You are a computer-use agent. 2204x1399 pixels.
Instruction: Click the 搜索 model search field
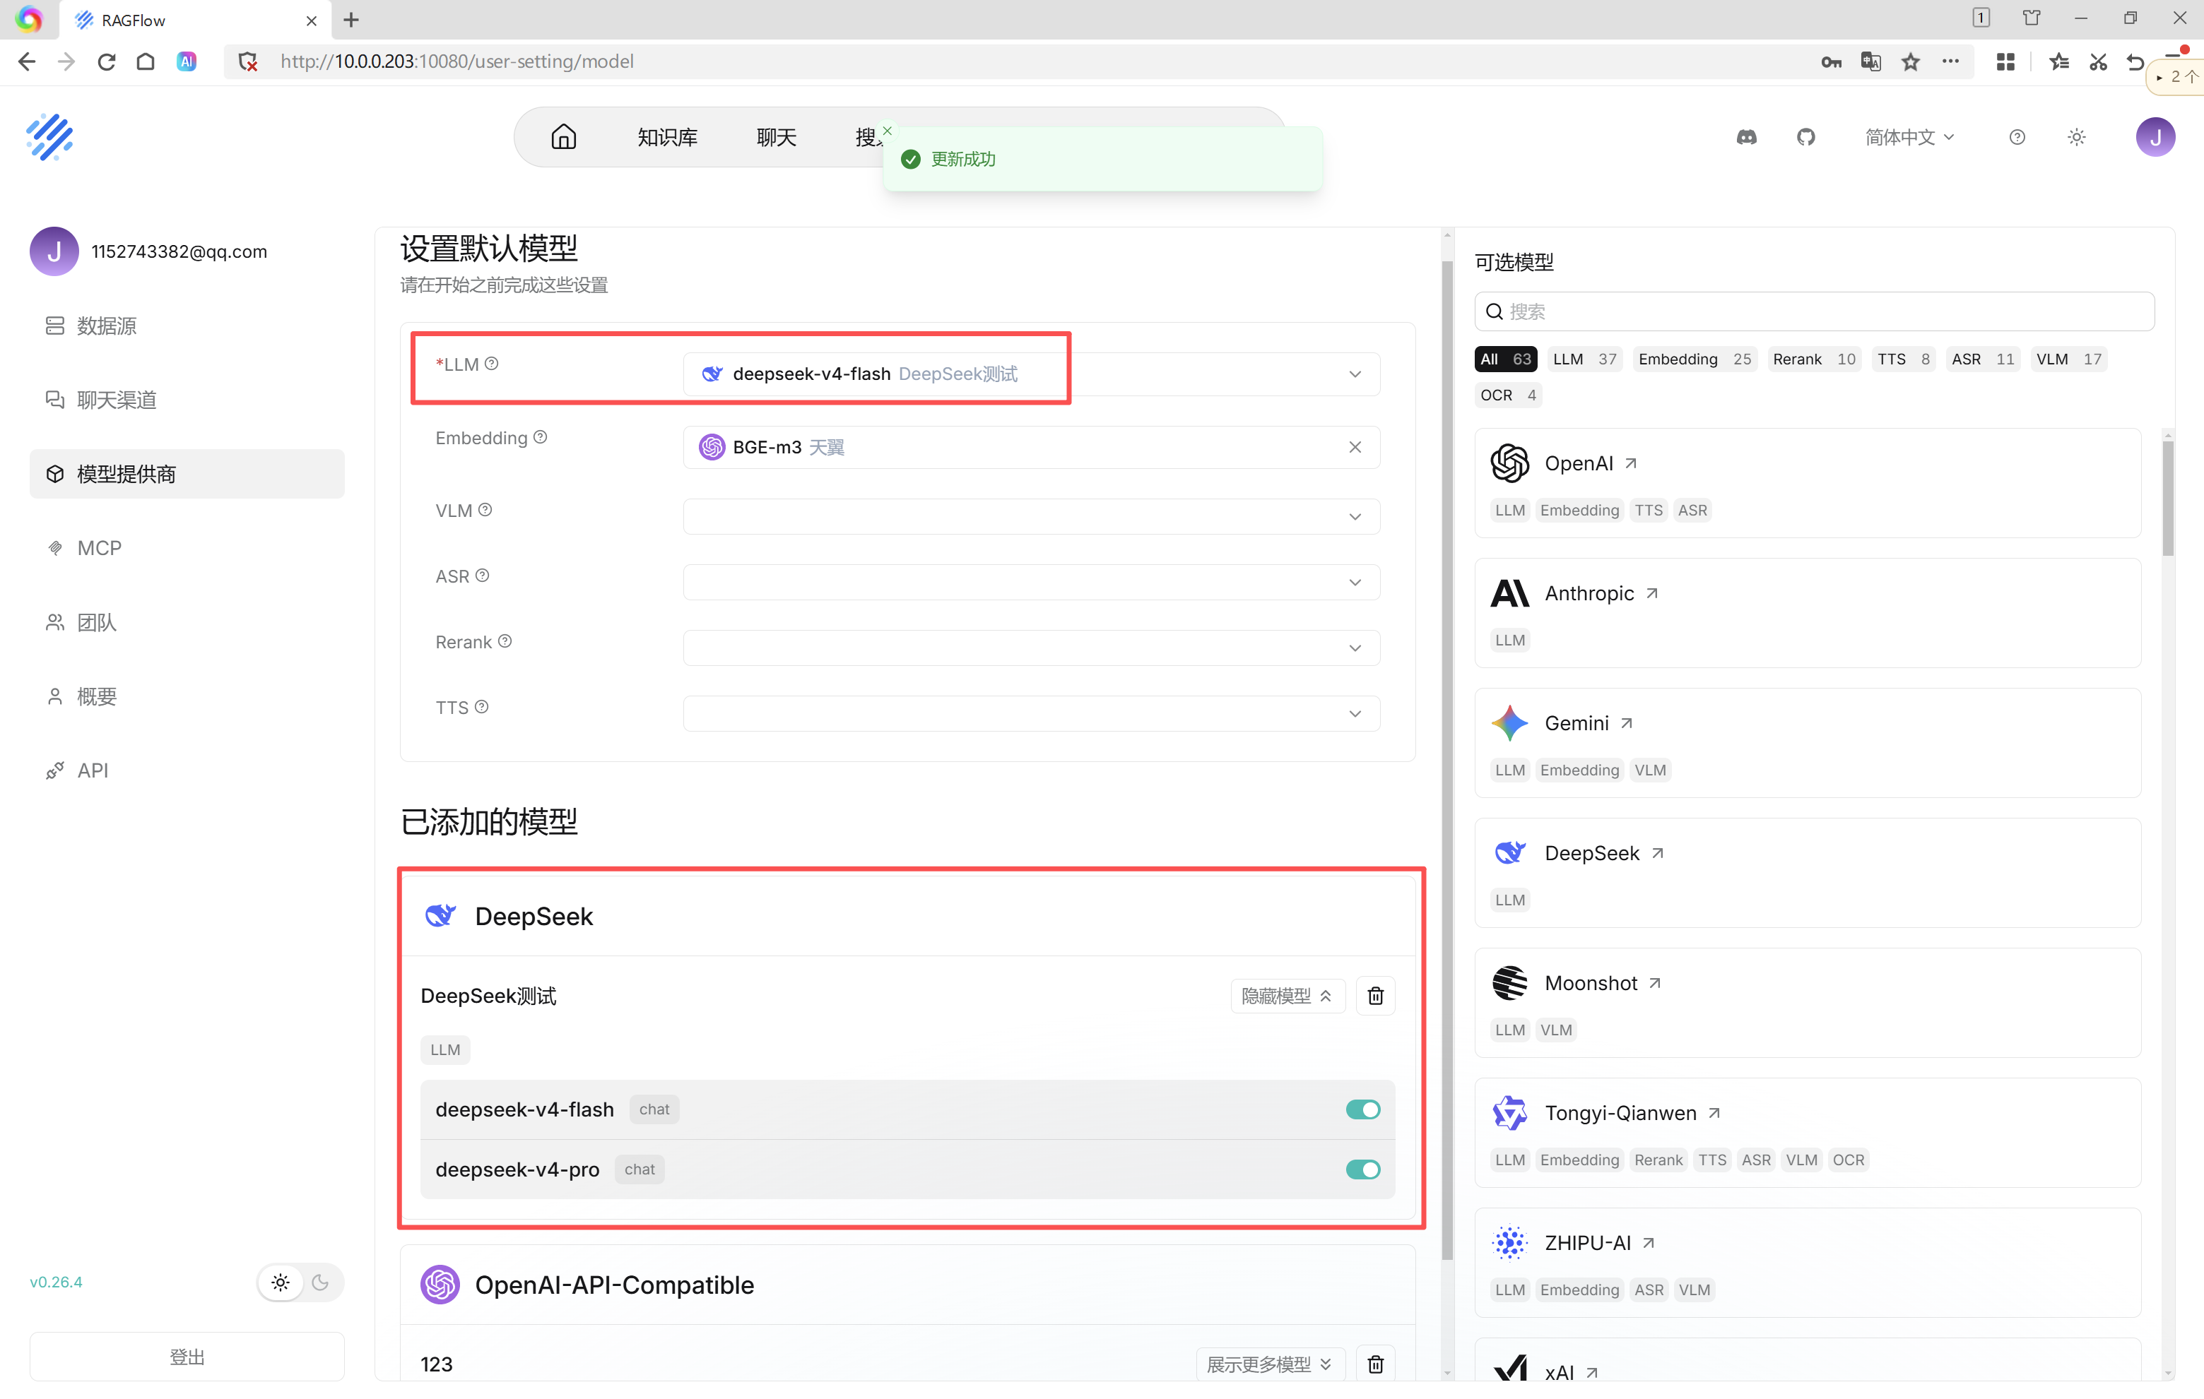click(x=1813, y=312)
